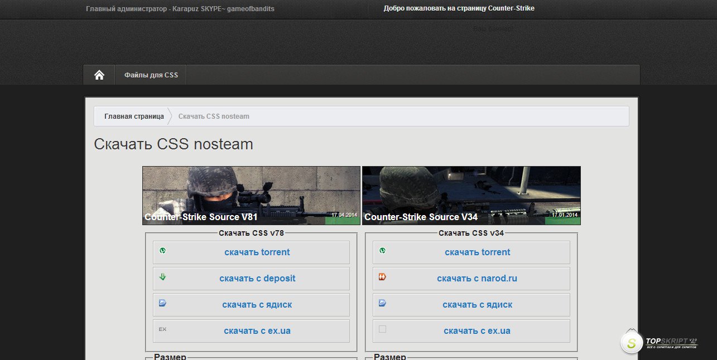The width and height of the screenshot is (717, 360).
Task: Select the Скачать CSS nosteam breadcrumb
Action: [x=214, y=116]
